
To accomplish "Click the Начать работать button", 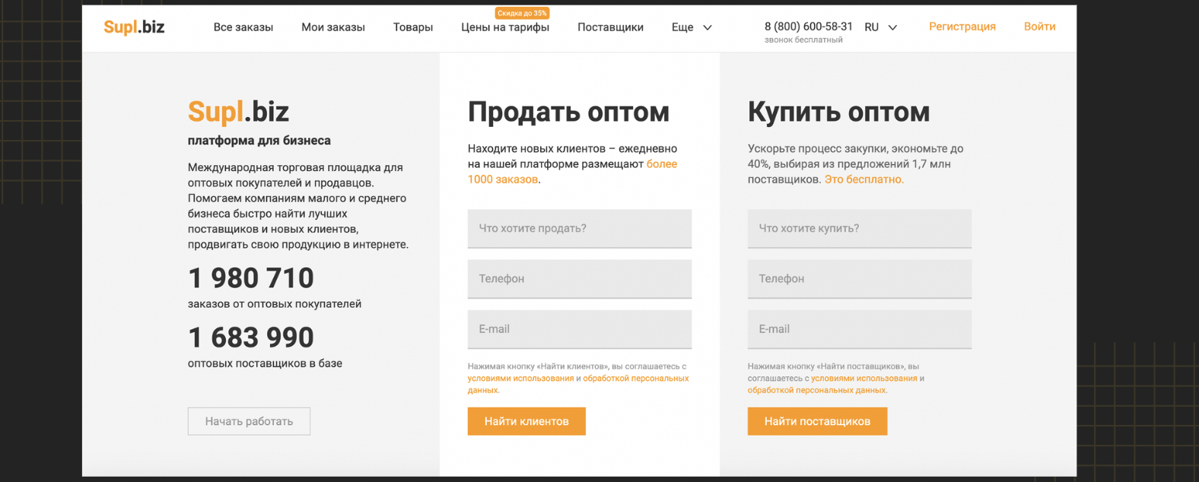I will [x=249, y=421].
